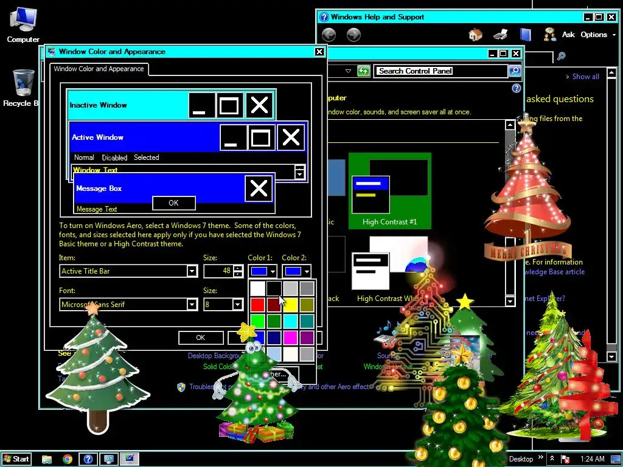Viewport: 623px width, 467px height.
Task: Click the X icon in Message Box preview
Action: pyautogui.click(x=259, y=189)
